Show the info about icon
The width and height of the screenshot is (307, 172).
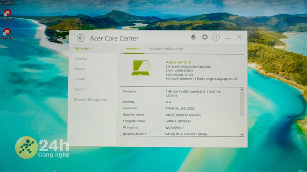[x=216, y=37]
